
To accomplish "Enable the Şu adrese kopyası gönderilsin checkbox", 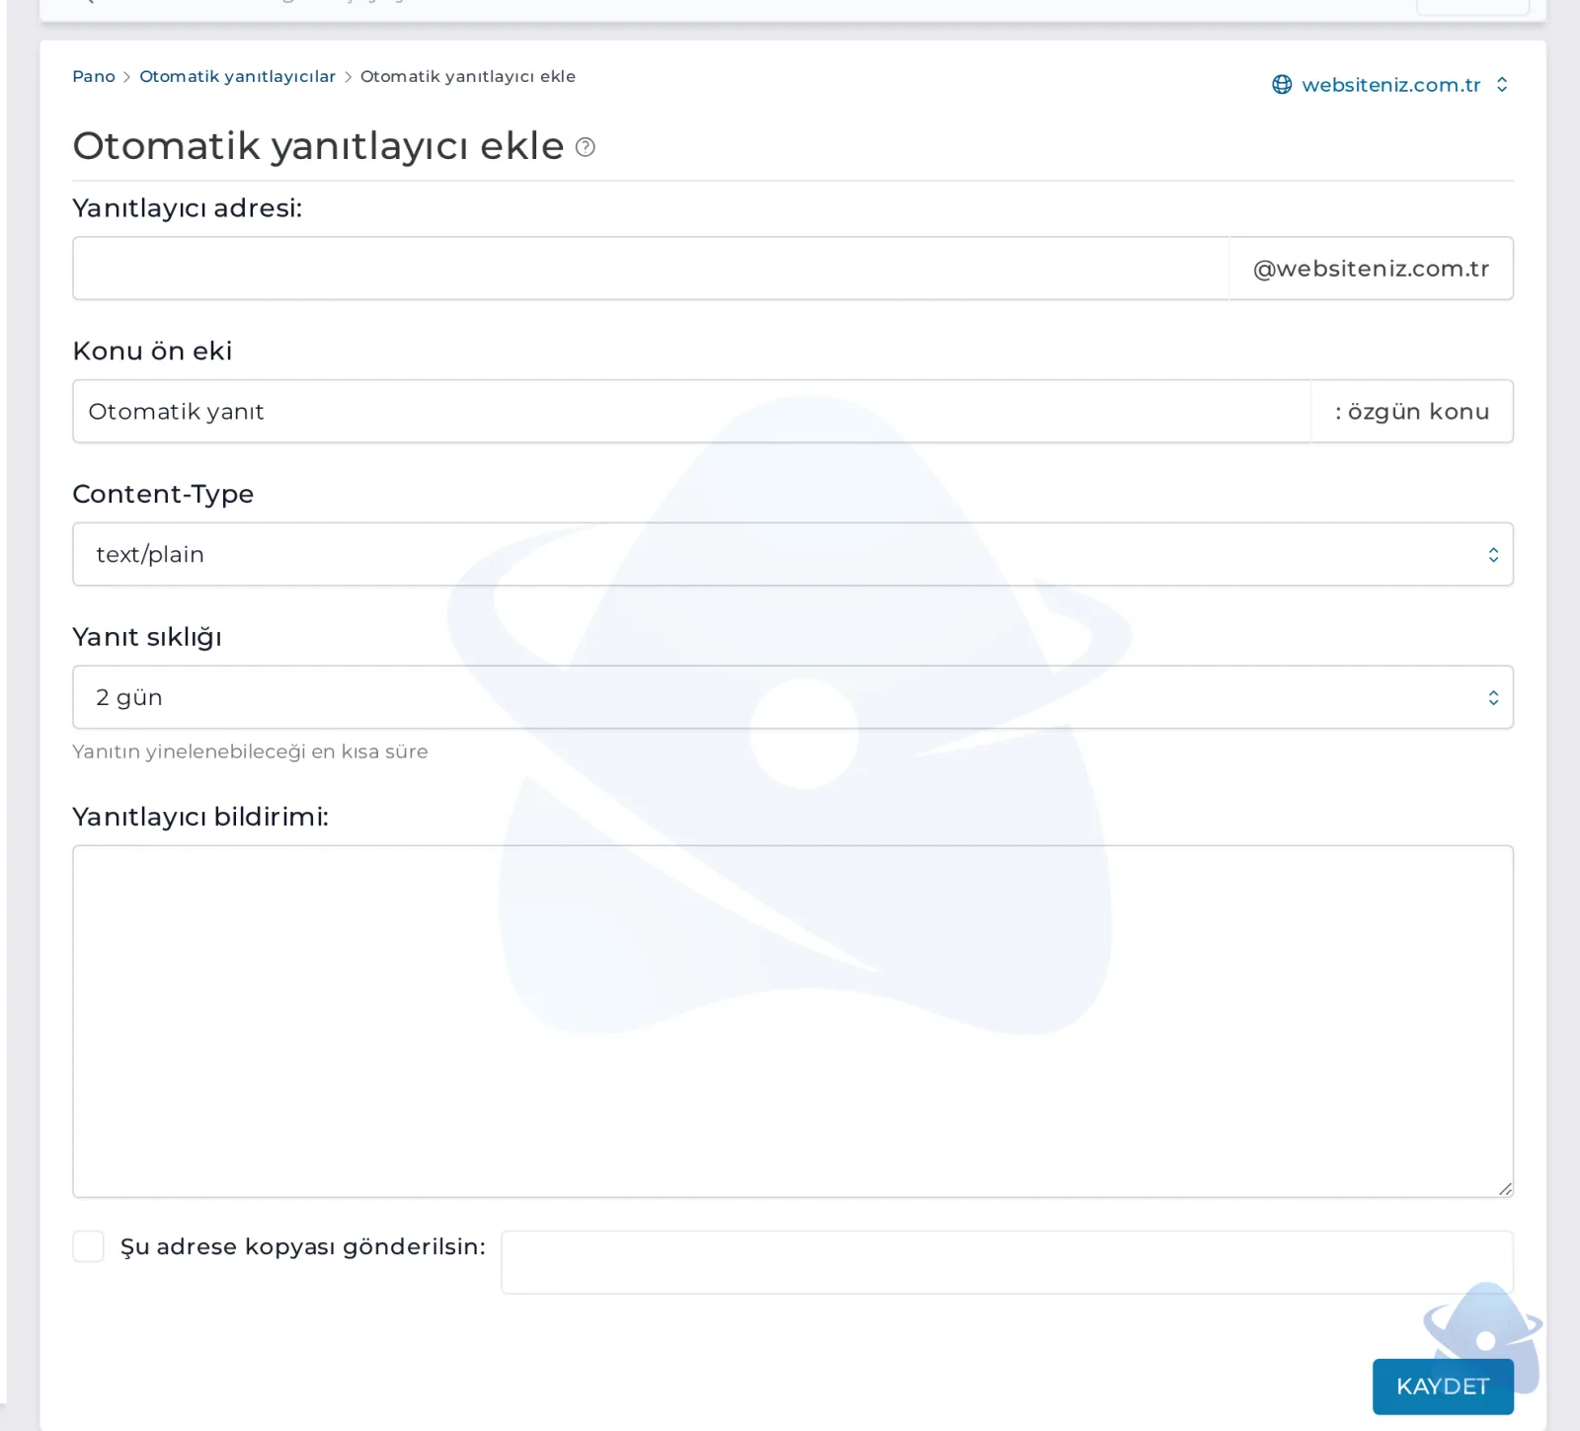I will click(89, 1246).
